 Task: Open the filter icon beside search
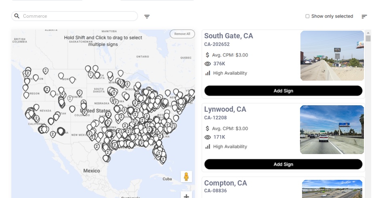click(147, 17)
